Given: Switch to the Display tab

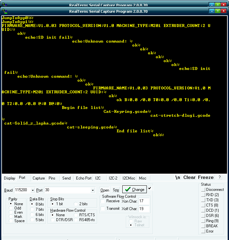Looking at the screenshot, I should click(x=9, y=178).
